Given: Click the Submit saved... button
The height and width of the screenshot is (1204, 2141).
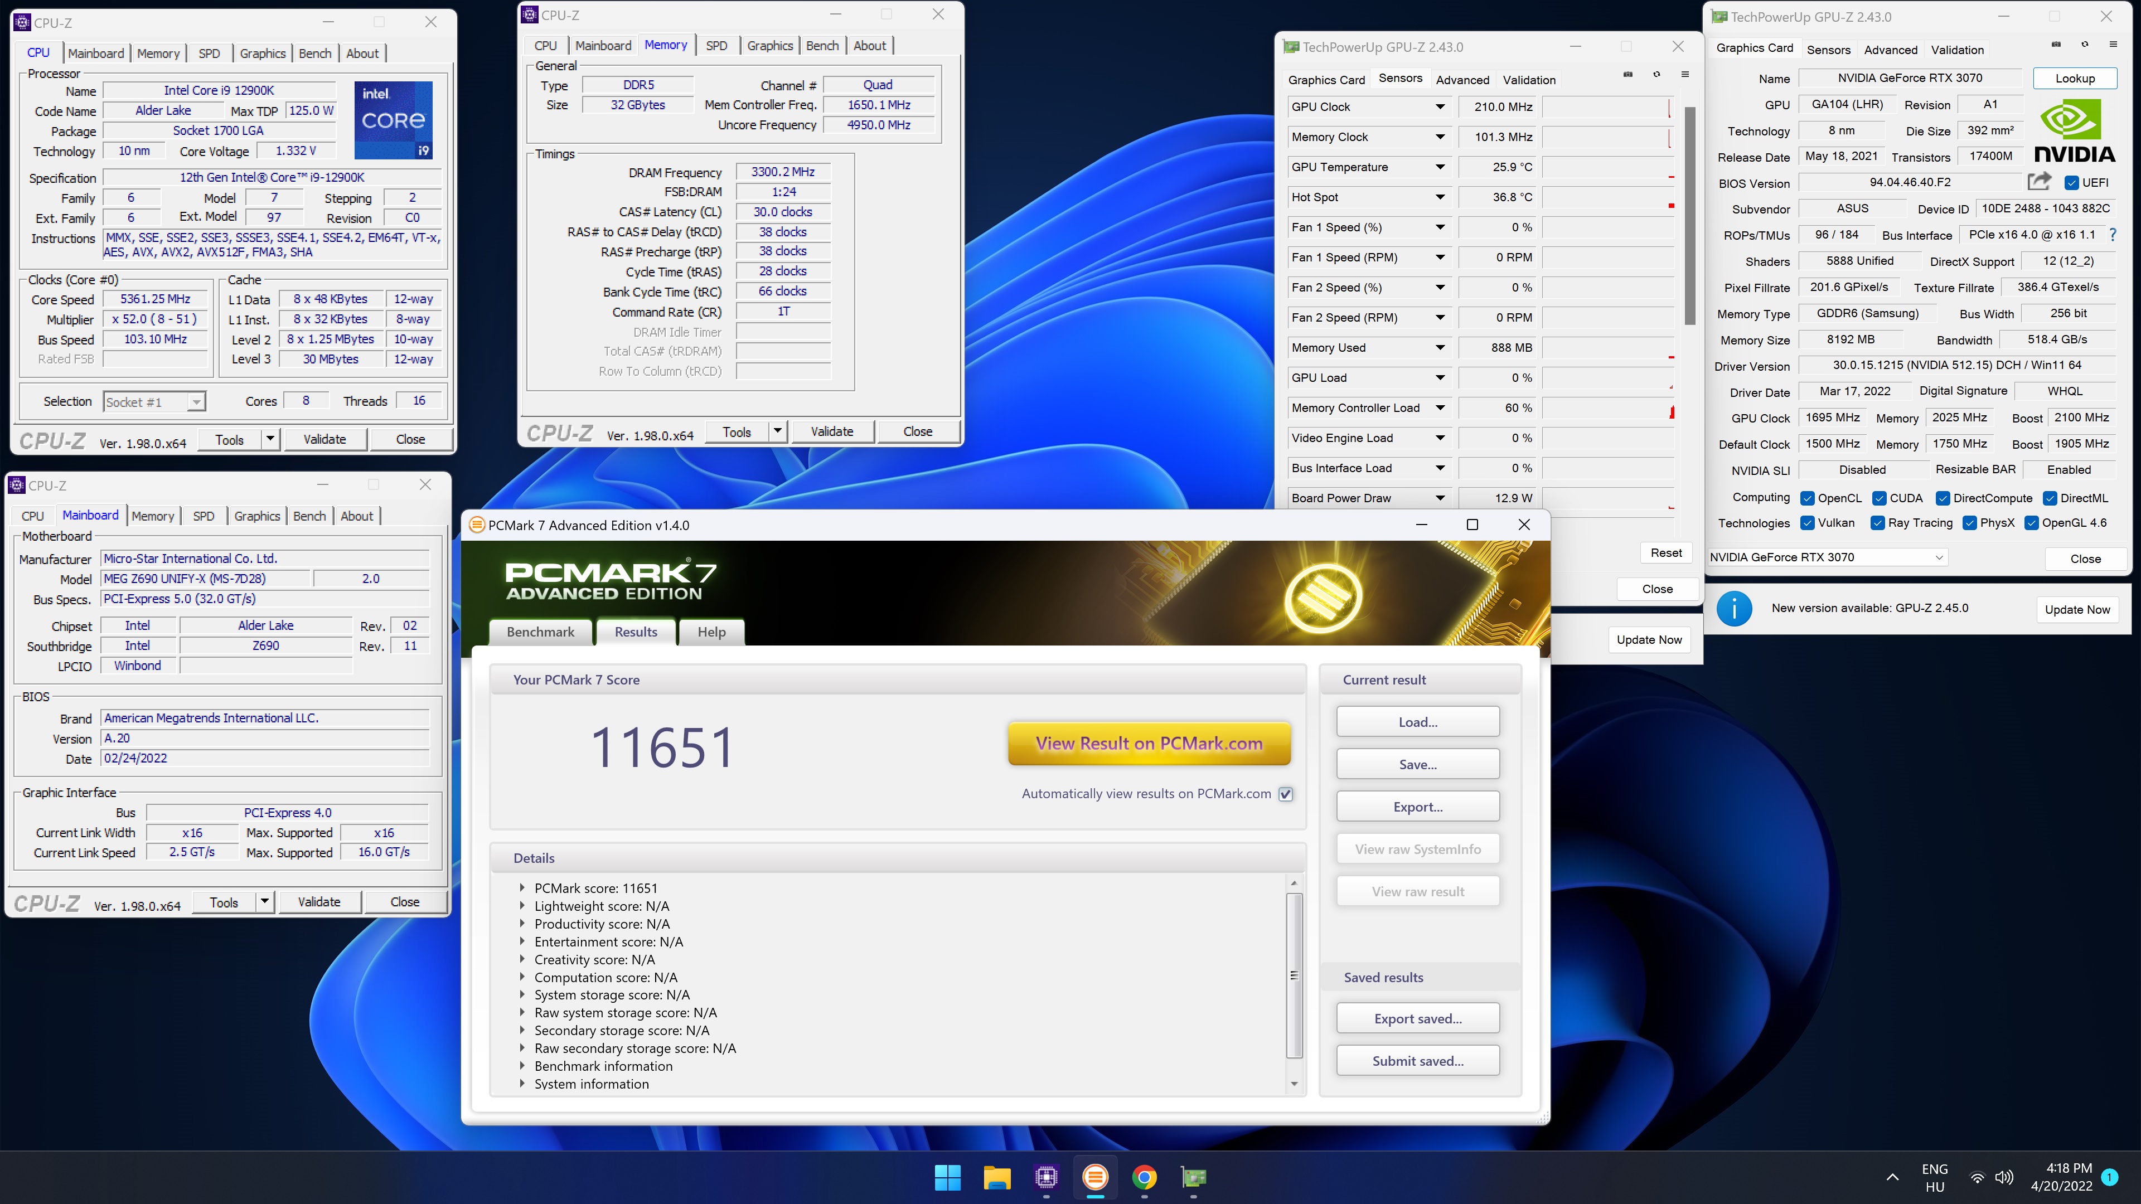Looking at the screenshot, I should click(1418, 1061).
